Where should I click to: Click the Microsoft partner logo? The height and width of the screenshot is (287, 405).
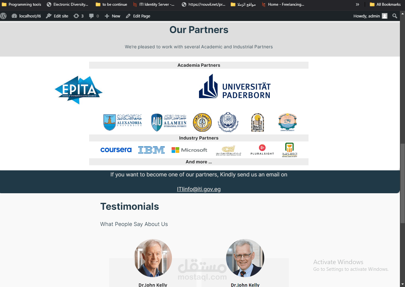click(189, 150)
